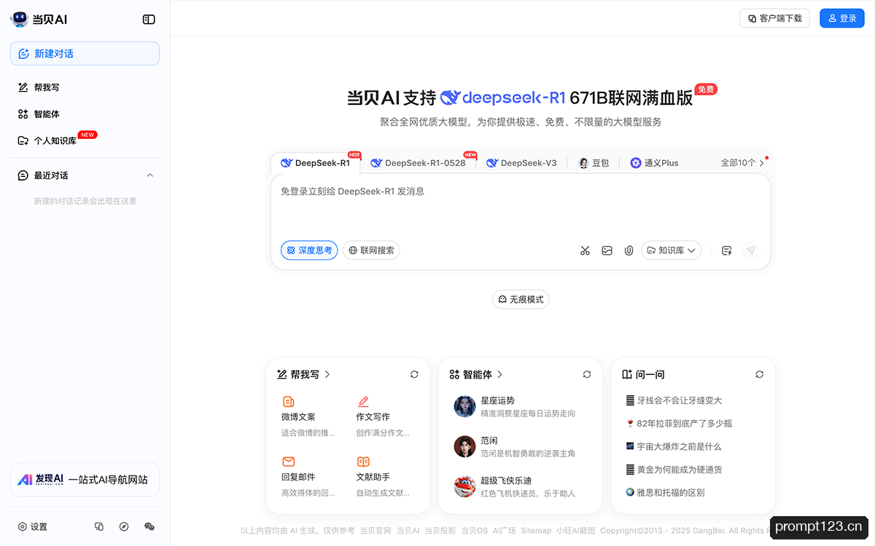The width and height of the screenshot is (875, 546).
Task: Refresh the 智能体 card list
Action: 587,374
